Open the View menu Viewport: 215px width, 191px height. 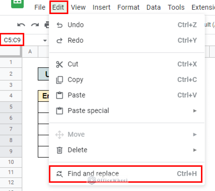point(78,7)
